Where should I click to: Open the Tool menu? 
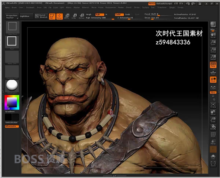(153, 7)
